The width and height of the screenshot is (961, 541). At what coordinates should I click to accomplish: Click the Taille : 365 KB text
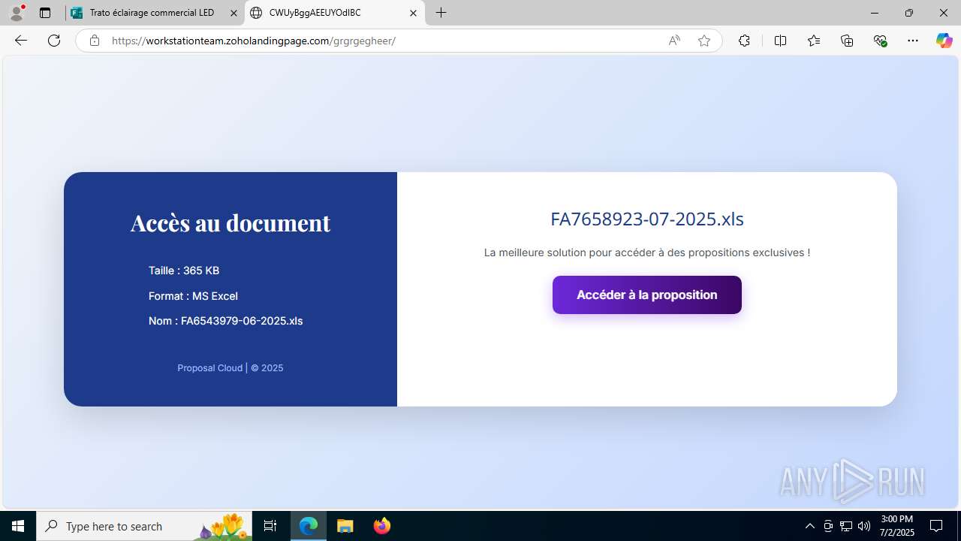184,270
